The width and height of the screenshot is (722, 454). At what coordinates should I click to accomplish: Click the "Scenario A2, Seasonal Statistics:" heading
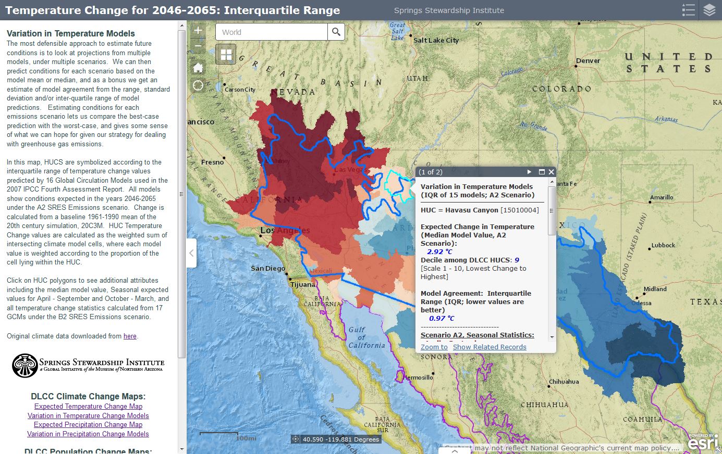[478, 335]
